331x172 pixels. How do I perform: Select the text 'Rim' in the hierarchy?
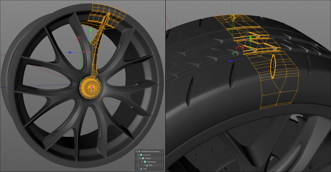point(151,165)
